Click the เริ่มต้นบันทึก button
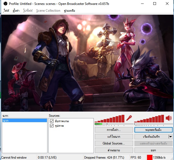 pyautogui.click(x=151, y=137)
